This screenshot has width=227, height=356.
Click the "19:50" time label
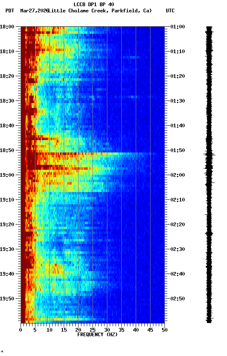(7, 299)
